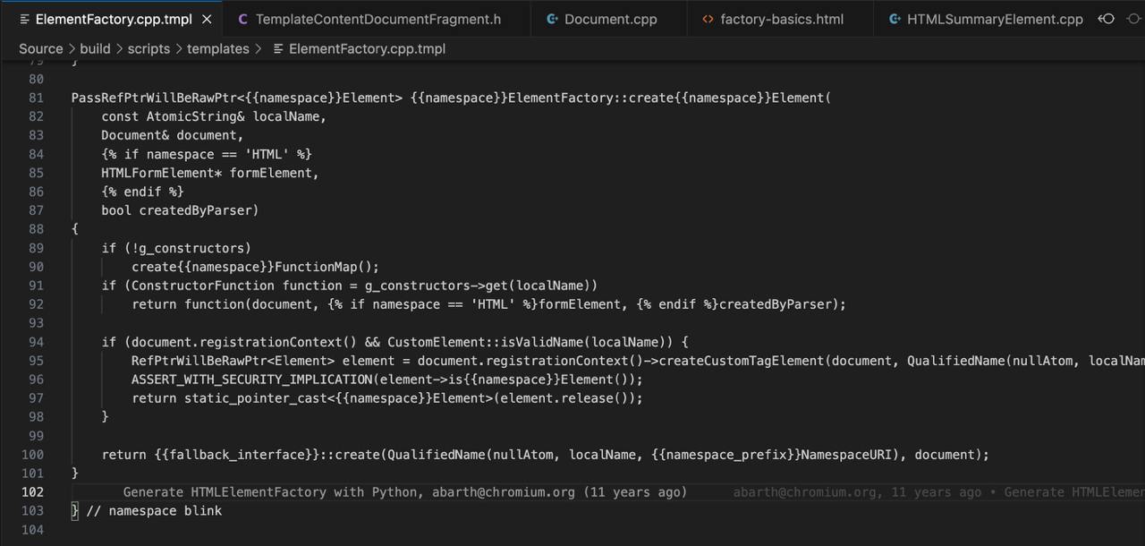This screenshot has width=1145, height=546.
Task: Click the orange HTML icon on factory-basics.html tab
Action: (x=708, y=19)
